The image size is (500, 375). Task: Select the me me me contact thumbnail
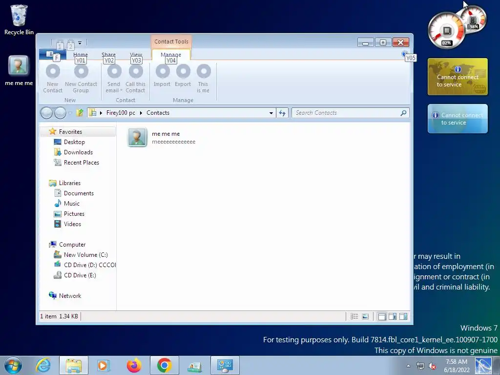(x=137, y=137)
